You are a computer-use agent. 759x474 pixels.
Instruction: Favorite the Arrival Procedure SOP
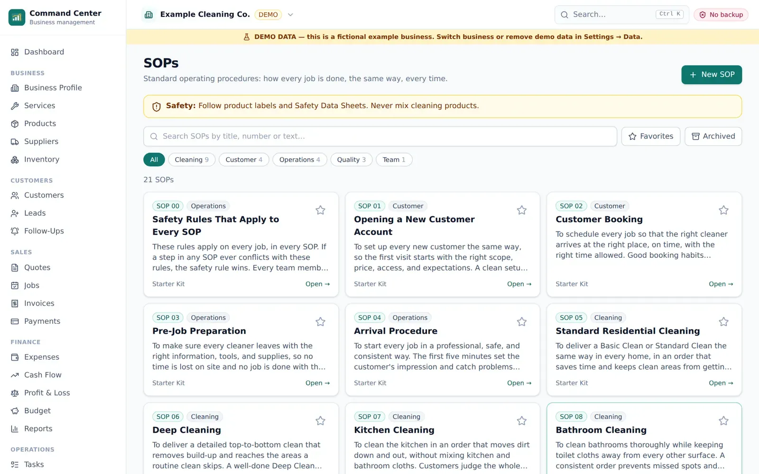(x=522, y=322)
